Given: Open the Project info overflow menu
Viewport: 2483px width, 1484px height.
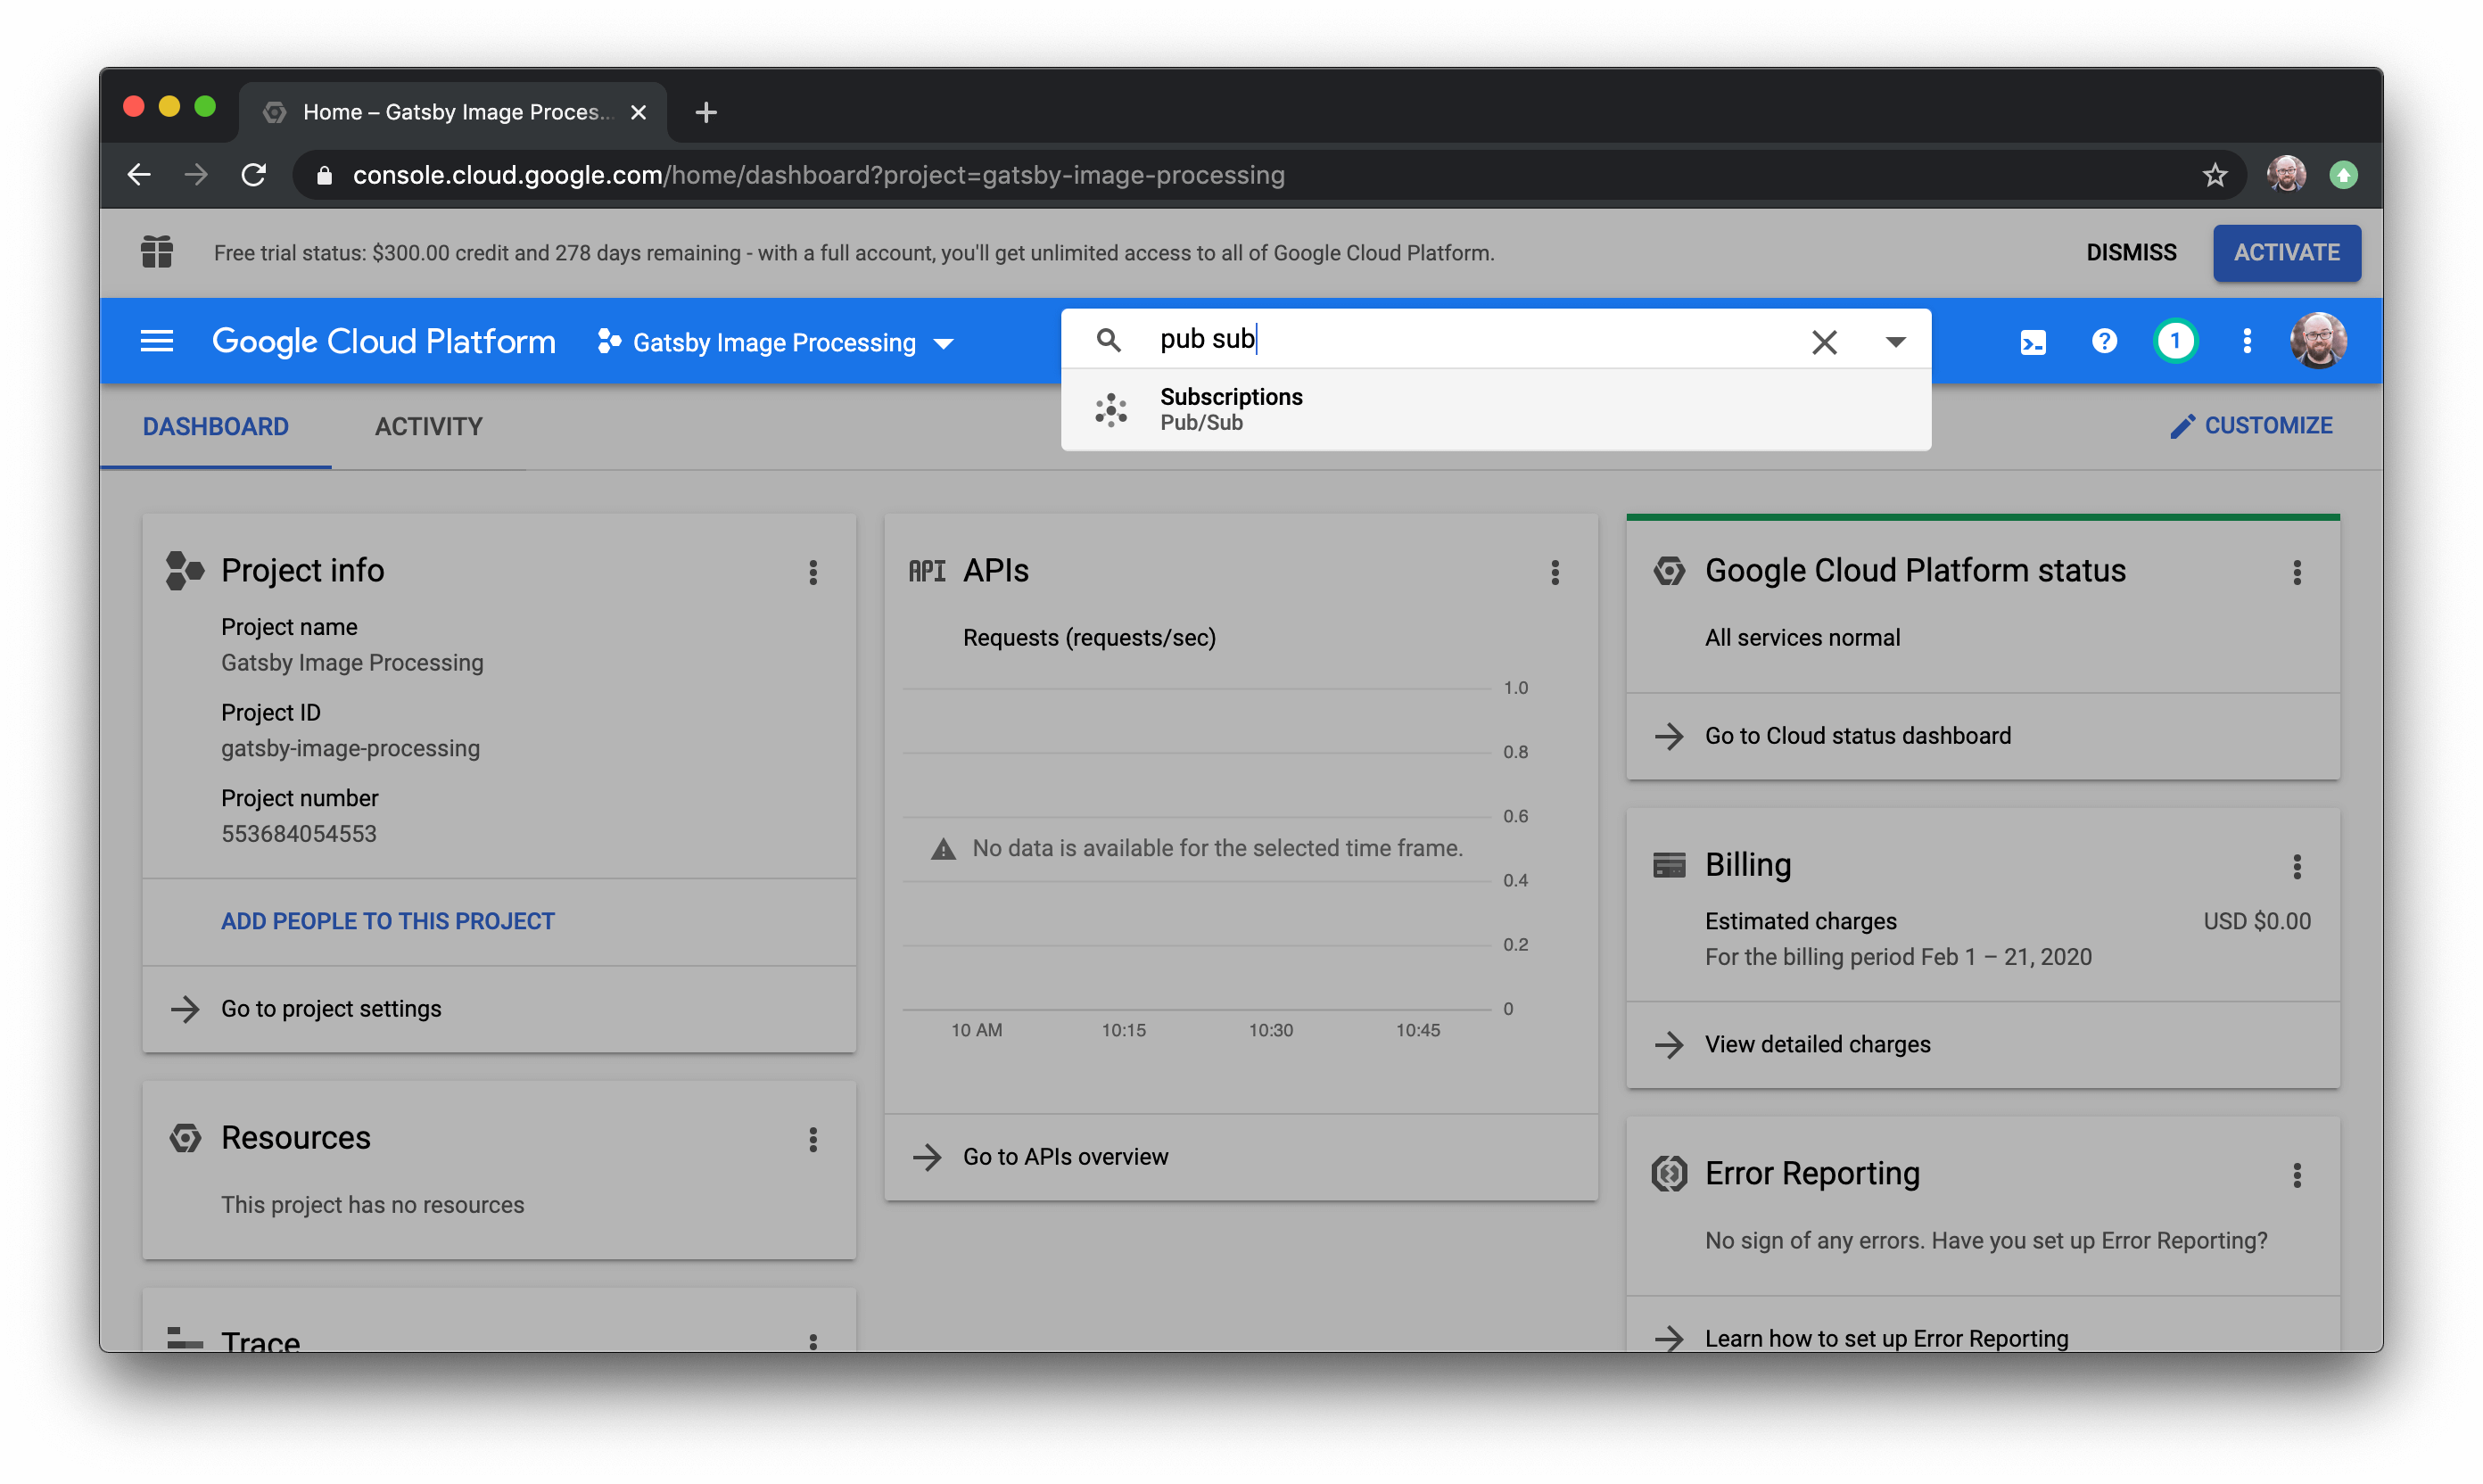Looking at the screenshot, I should 813,572.
